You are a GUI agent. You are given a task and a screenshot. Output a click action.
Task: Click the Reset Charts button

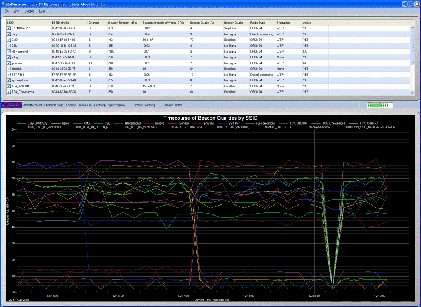[174, 105]
